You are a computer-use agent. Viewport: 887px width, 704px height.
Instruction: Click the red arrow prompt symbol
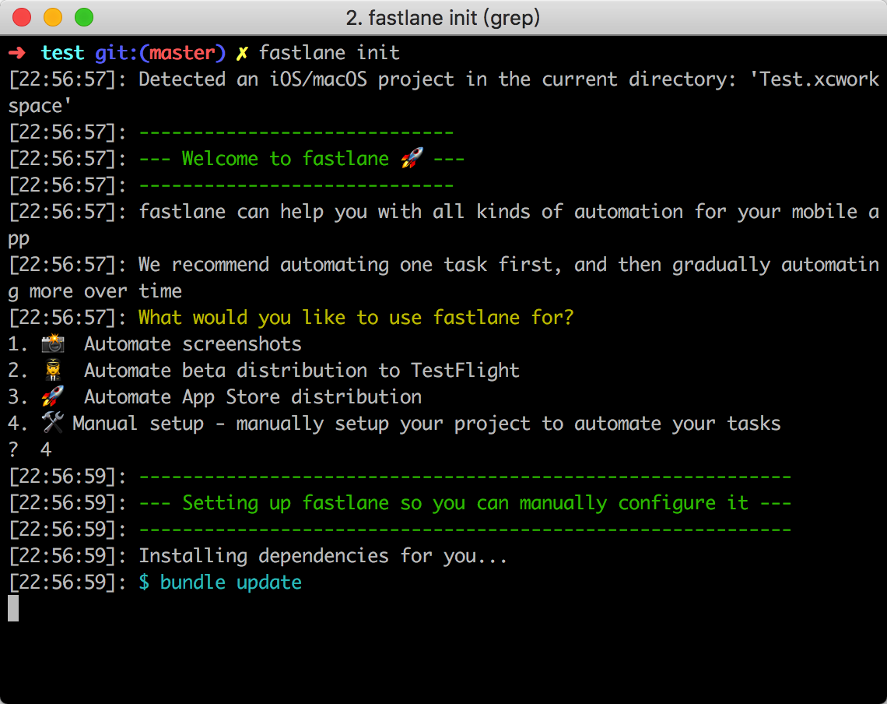point(17,53)
